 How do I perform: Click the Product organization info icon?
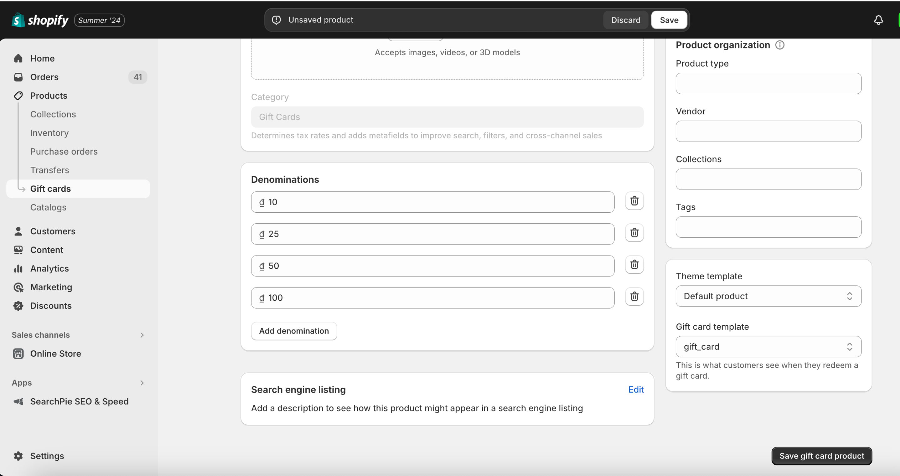(780, 45)
